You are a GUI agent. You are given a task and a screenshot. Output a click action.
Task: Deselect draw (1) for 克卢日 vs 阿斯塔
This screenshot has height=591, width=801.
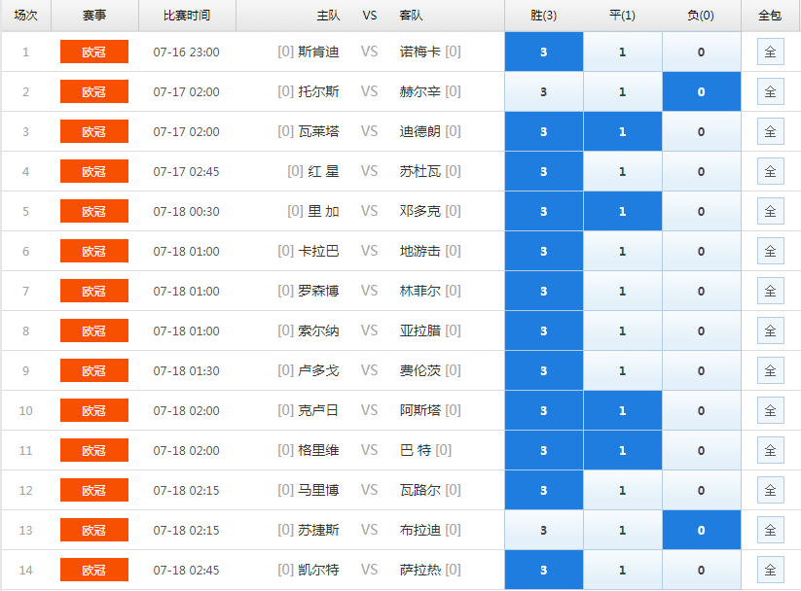coord(623,410)
